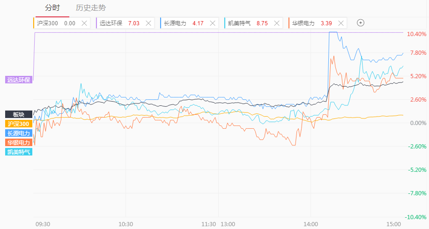Switch to the 历史走势 tab

(x=90, y=8)
